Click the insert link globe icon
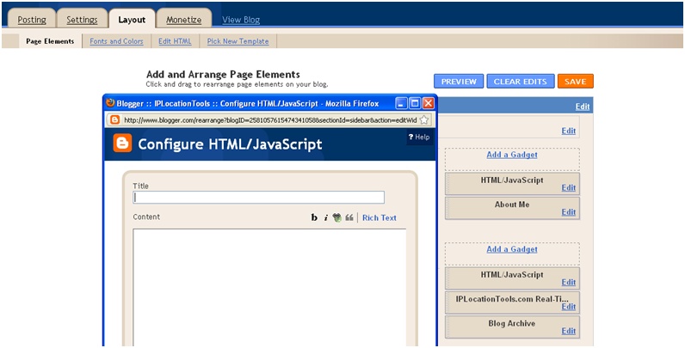This screenshot has height=348, width=685. click(x=336, y=217)
